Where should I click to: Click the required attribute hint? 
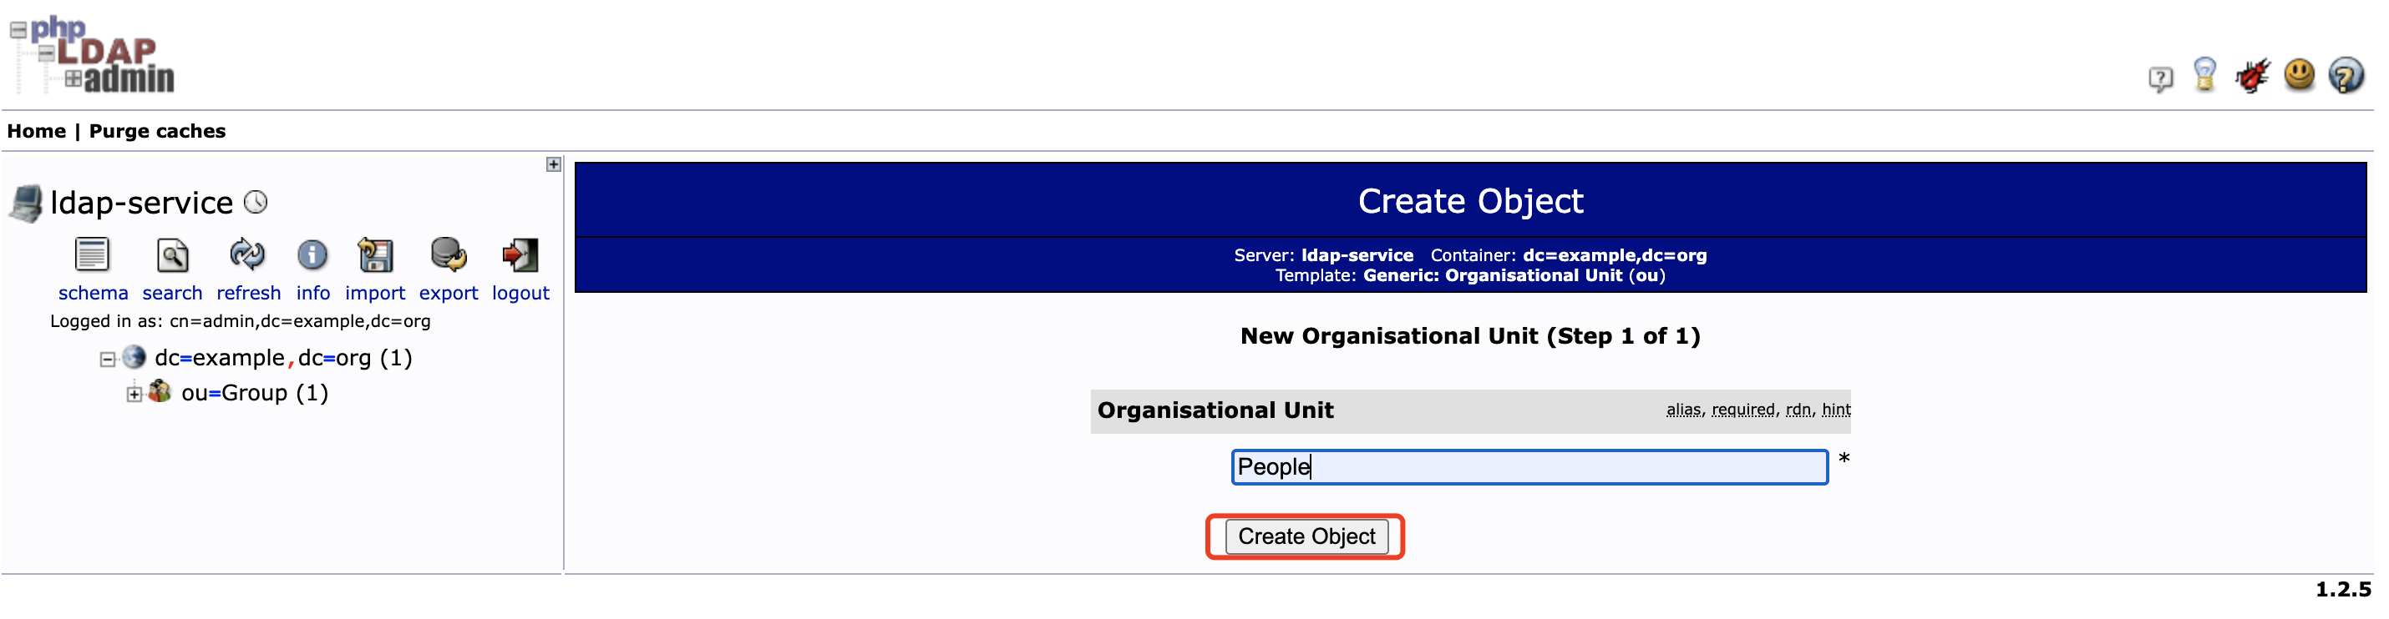point(1743,410)
